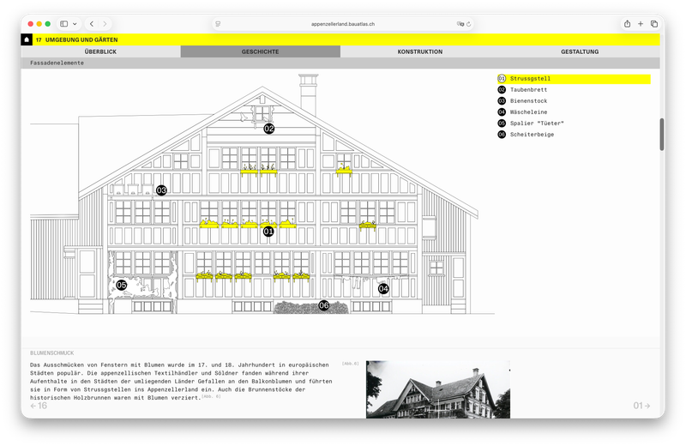Image resolution: width=686 pixels, height=446 pixels.
Task: Switch to the ÜBERBLICK tab
Action: pos(100,51)
